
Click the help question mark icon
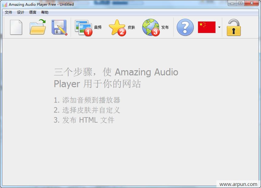pyautogui.click(x=185, y=27)
